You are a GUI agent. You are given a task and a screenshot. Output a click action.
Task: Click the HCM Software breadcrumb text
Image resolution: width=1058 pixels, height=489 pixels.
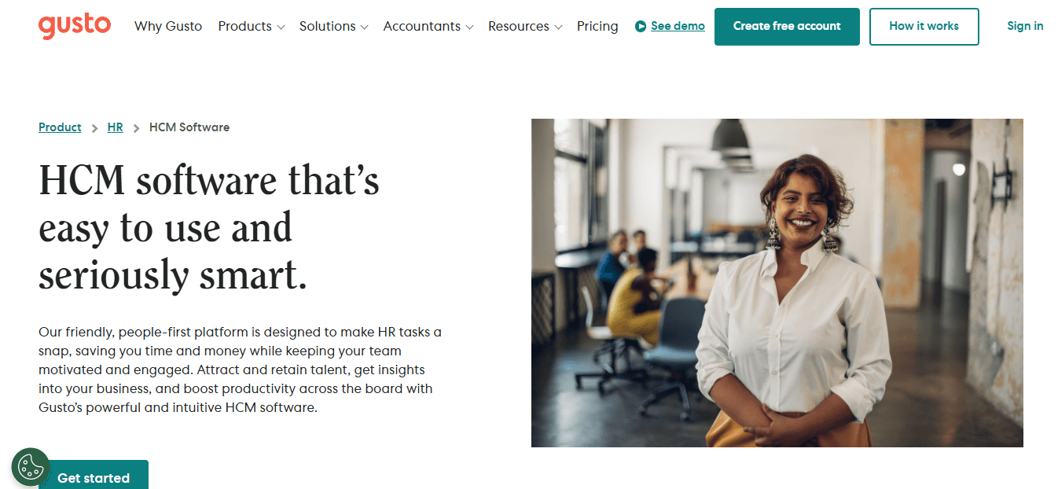189,127
